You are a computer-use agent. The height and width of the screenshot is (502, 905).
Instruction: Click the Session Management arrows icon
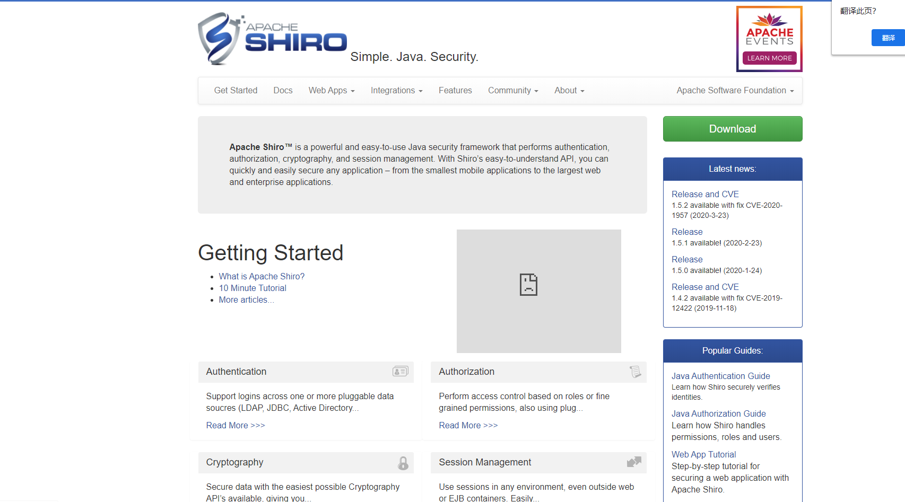click(x=634, y=462)
